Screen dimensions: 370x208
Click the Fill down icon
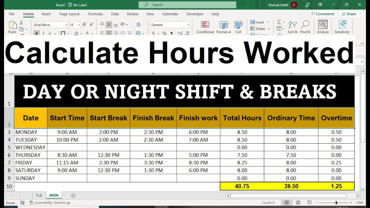coord(279,29)
